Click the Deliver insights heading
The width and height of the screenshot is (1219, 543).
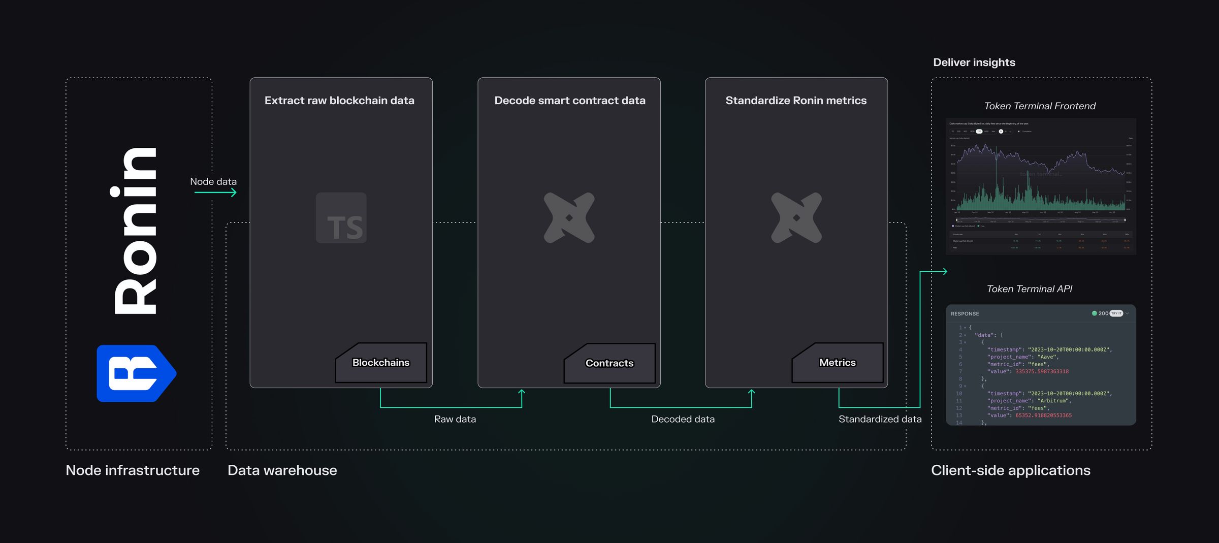[974, 62]
